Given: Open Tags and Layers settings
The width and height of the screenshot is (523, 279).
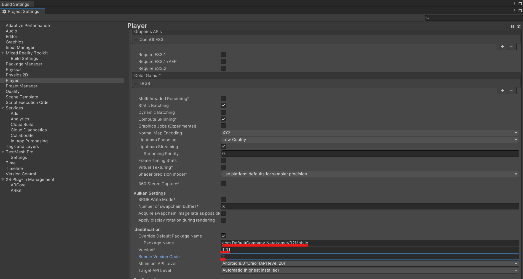Looking at the screenshot, I should [x=22, y=147].
